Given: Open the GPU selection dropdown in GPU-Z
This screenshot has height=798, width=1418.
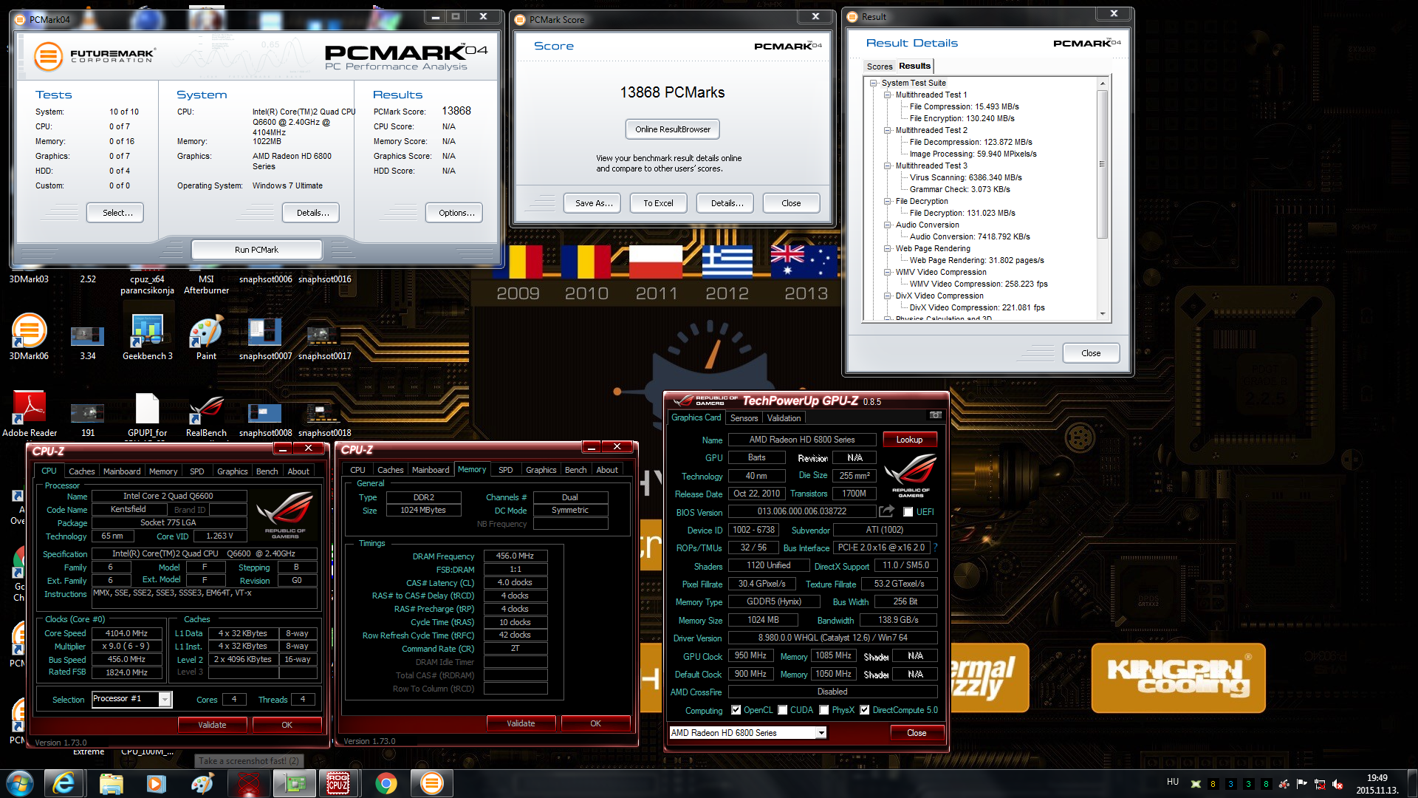Looking at the screenshot, I should click(821, 733).
